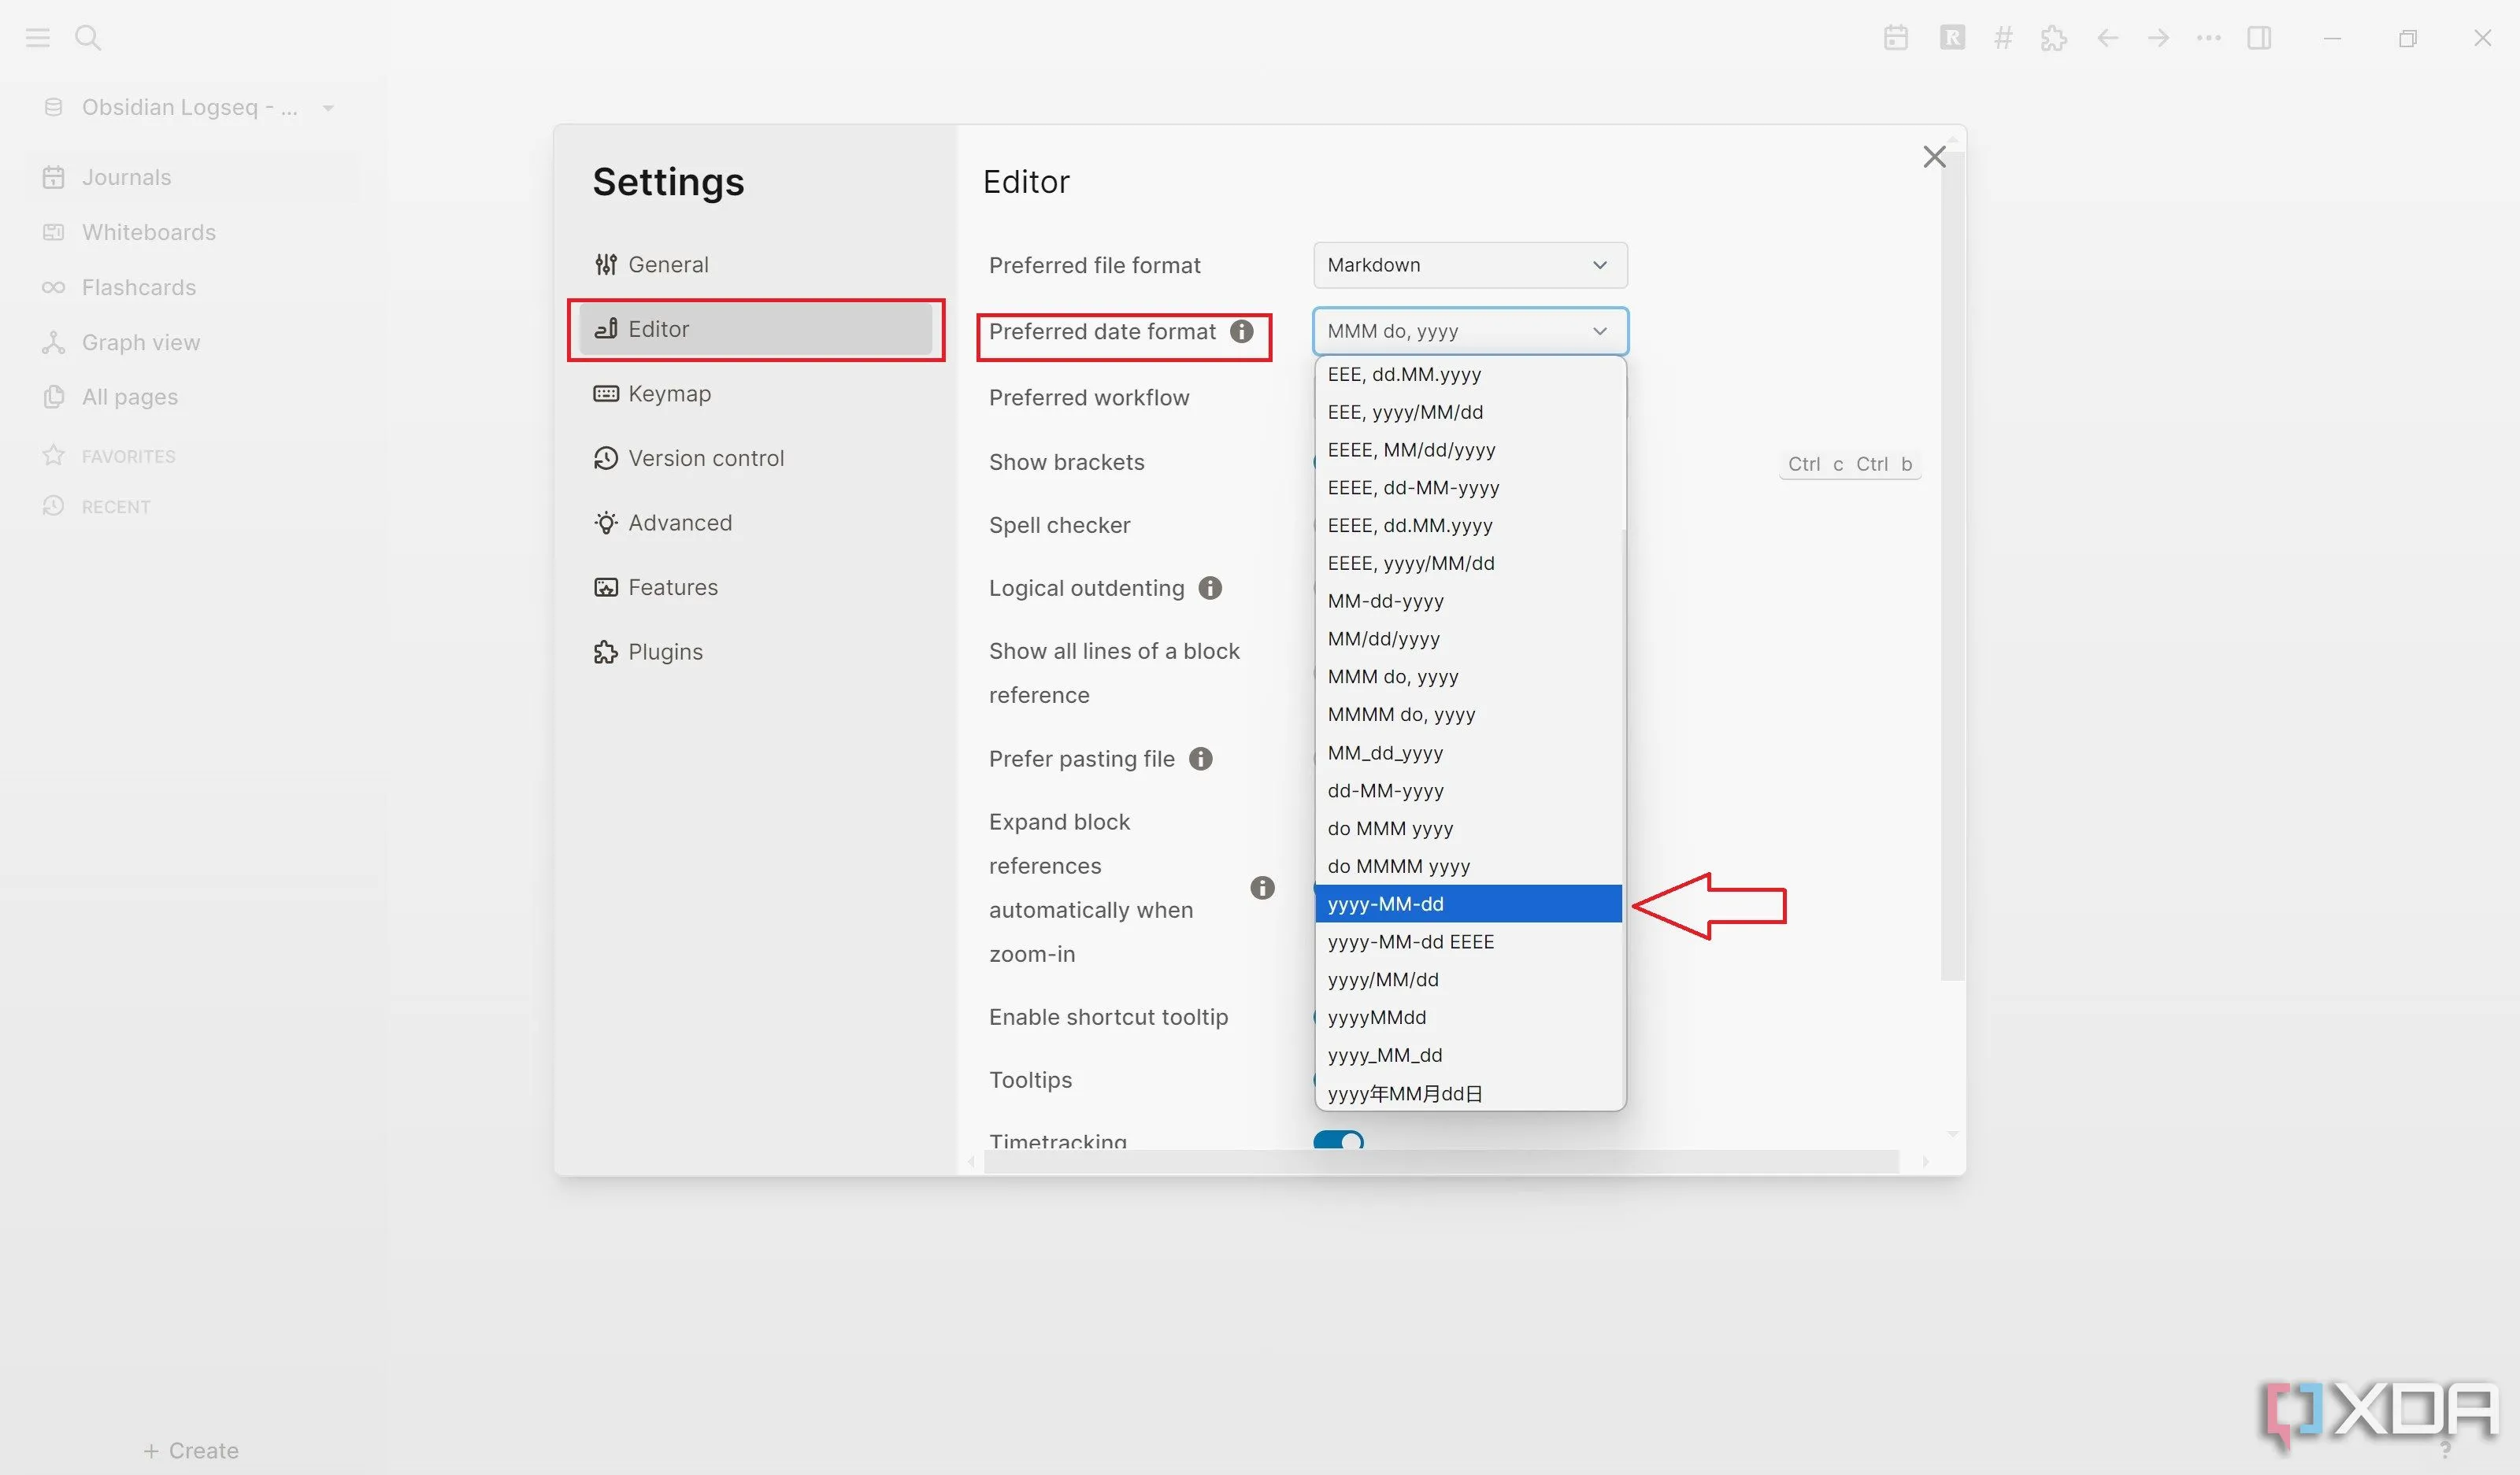Open the General settings tab

click(x=756, y=264)
